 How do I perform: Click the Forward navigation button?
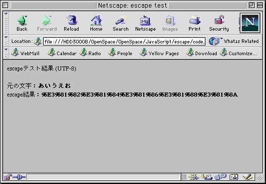point(47,24)
